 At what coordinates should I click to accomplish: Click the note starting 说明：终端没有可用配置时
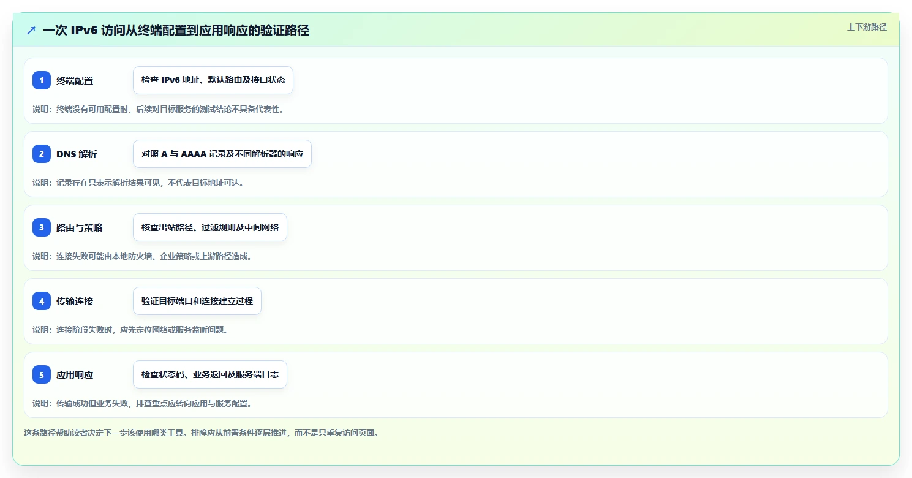click(x=158, y=109)
